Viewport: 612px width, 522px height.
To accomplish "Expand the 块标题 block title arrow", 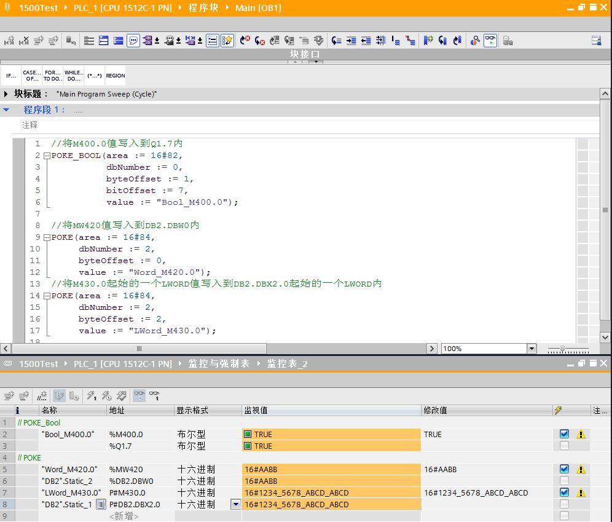I will [x=7, y=94].
